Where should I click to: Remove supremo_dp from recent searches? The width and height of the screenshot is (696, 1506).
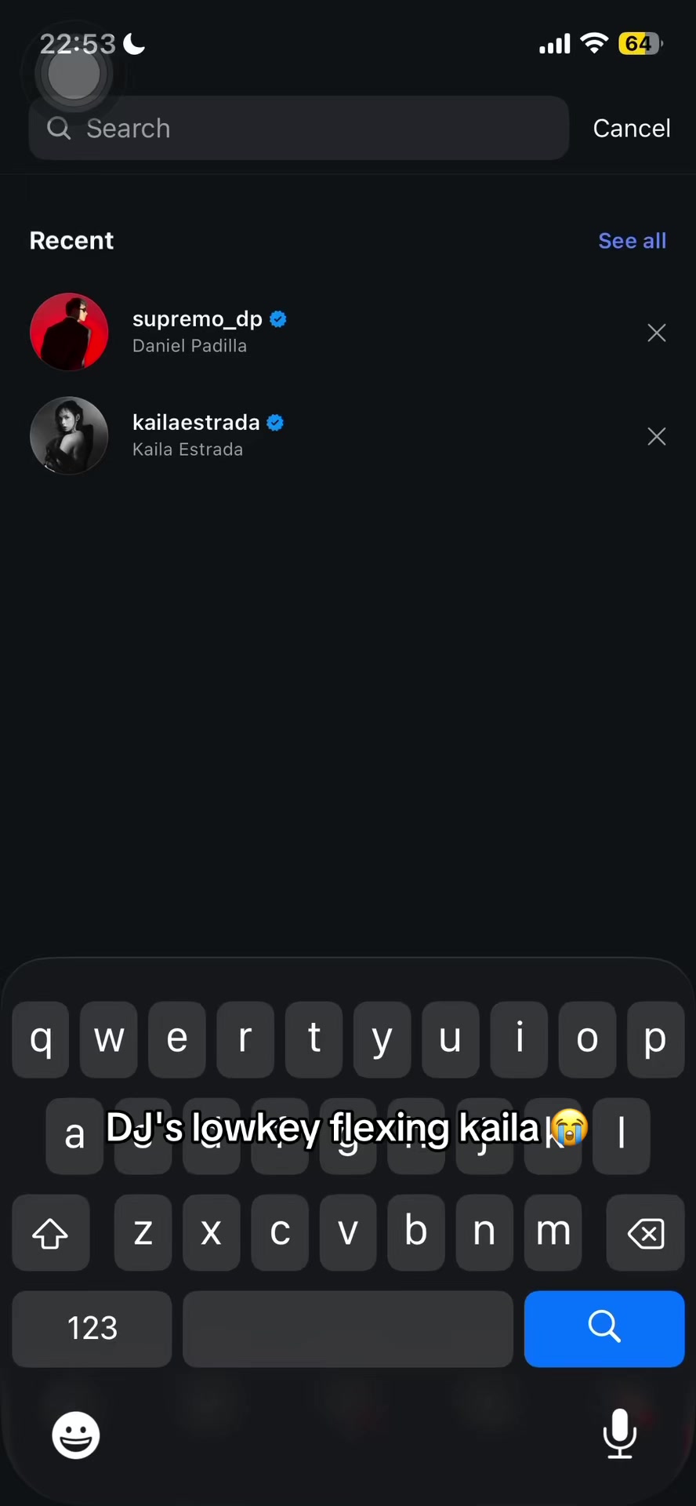coord(657,333)
